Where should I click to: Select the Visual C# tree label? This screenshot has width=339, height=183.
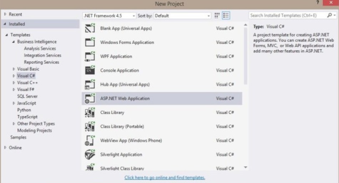(x=26, y=76)
